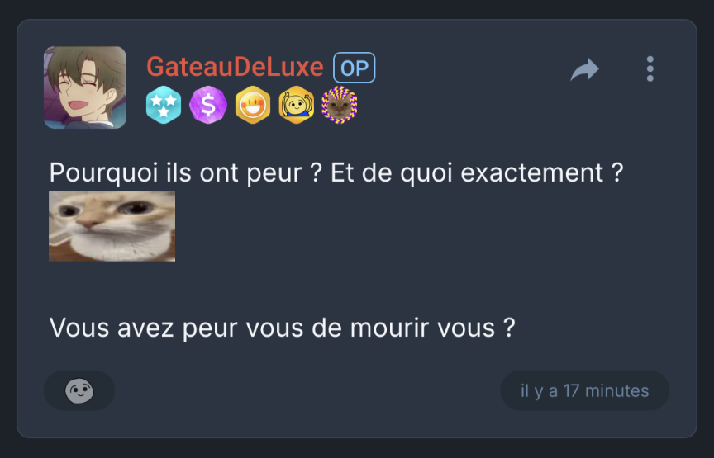Screen dimensions: 714x458
Task: Click the teal three-star badge
Action: coord(164,105)
